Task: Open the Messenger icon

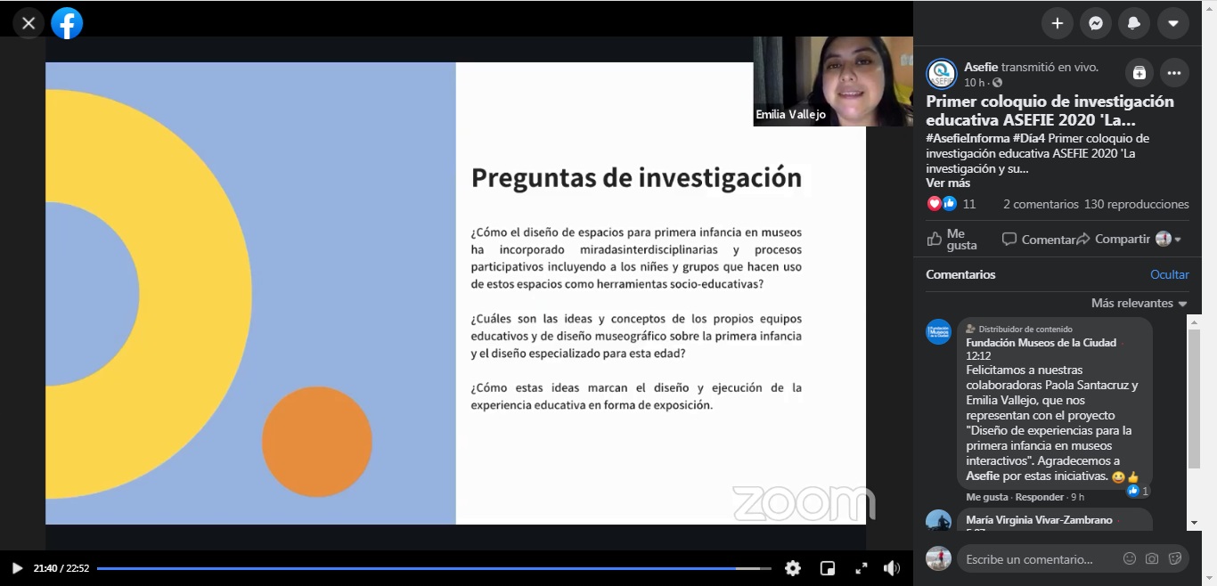Action: coord(1096,23)
